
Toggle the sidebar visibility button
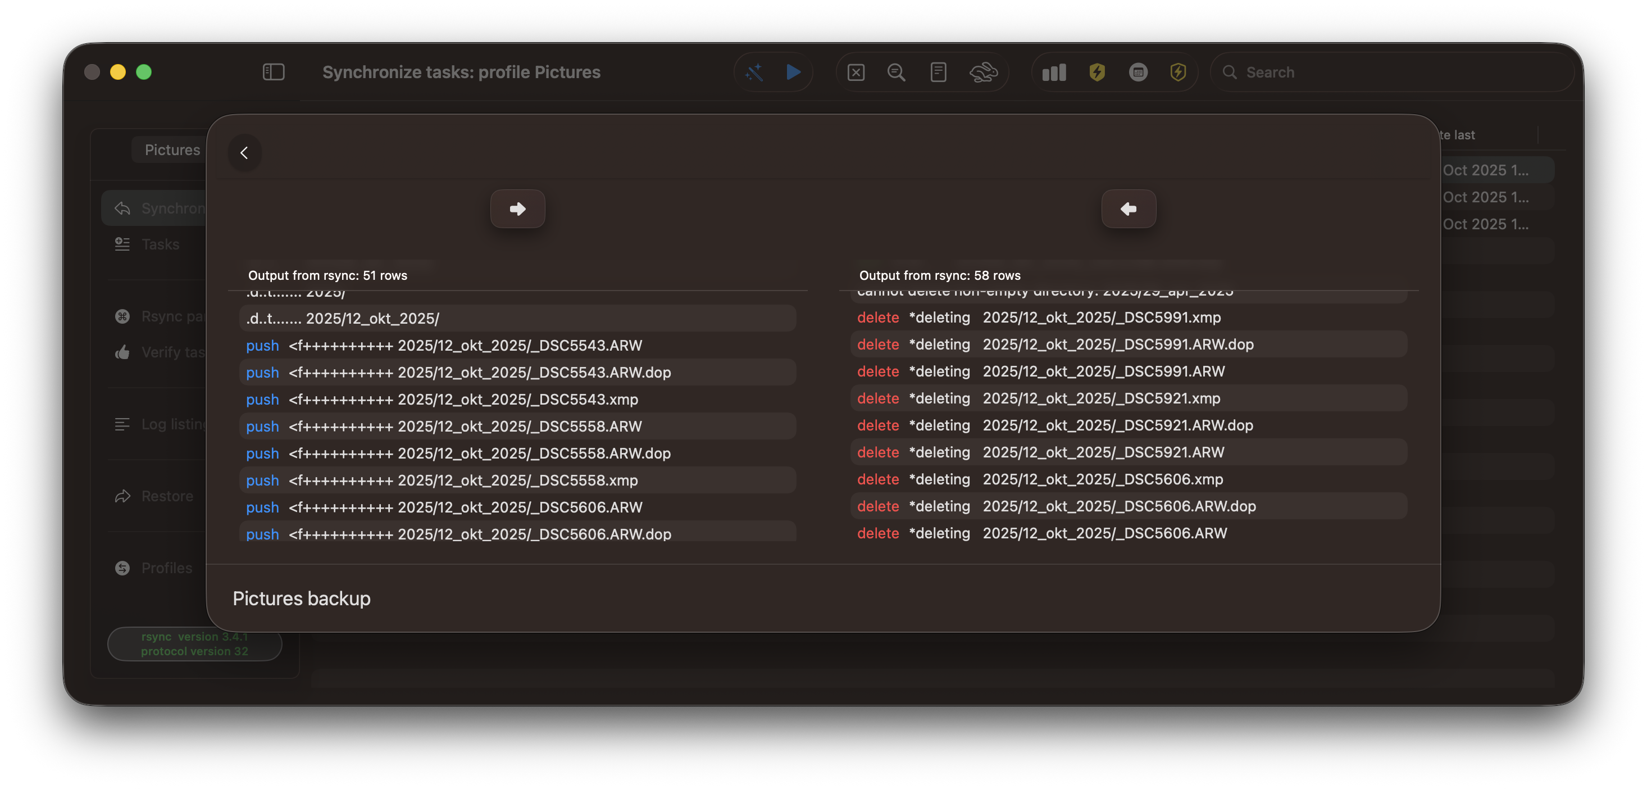(x=273, y=72)
